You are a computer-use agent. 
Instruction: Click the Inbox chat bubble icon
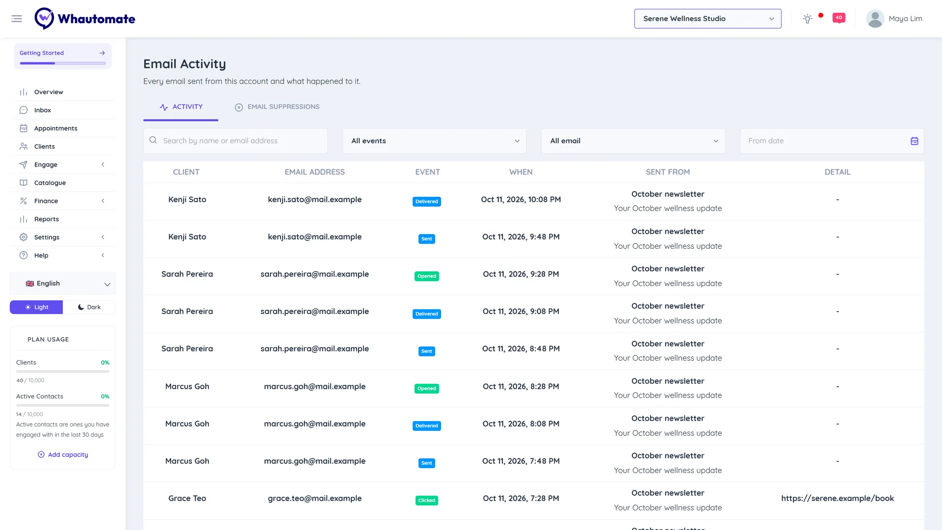tap(24, 110)
